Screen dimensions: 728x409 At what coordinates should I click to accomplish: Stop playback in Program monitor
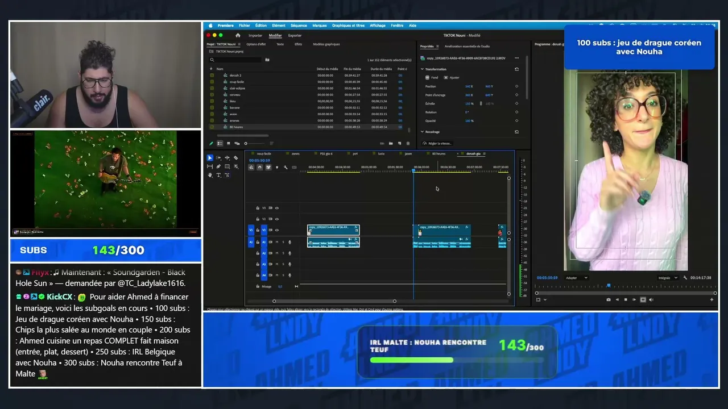click(x=626, y=299)
